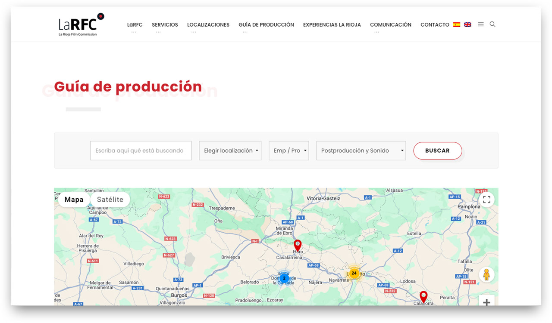Toggle fullscreen map view
The image size is (552, 323).
coord(486,200)
